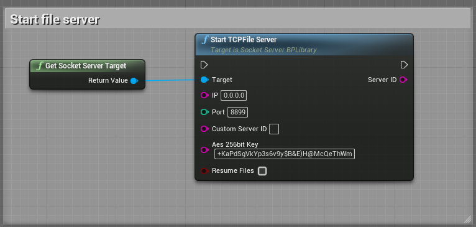Select the green Port integer pin
The image size is (476, 227).
point(204,112)
